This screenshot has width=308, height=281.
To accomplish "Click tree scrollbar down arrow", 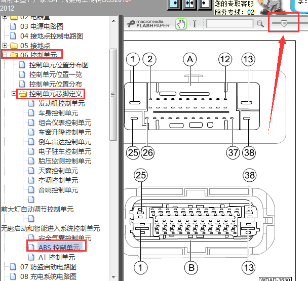I will tap(113, 277).
